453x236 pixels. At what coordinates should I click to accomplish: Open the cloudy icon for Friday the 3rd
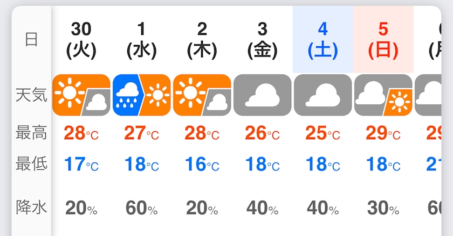tap(262, 95)
